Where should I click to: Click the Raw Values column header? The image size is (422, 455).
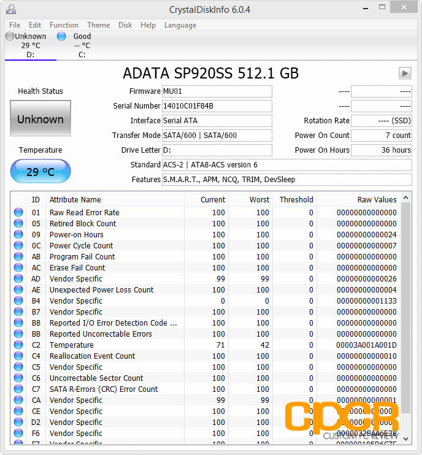[x=359, y=200]
